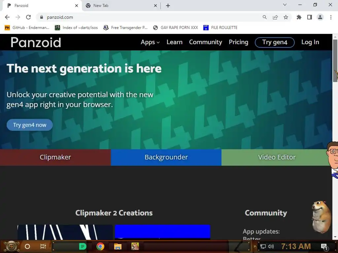Click the App updates text
This screenshot has width=338, height=253.
point(261,232)
